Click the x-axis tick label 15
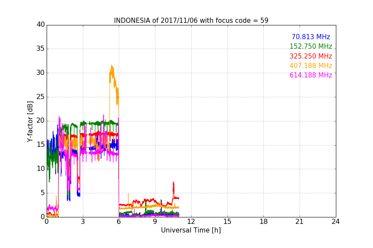This screenshot has width=373, height=248. [228, 222]
